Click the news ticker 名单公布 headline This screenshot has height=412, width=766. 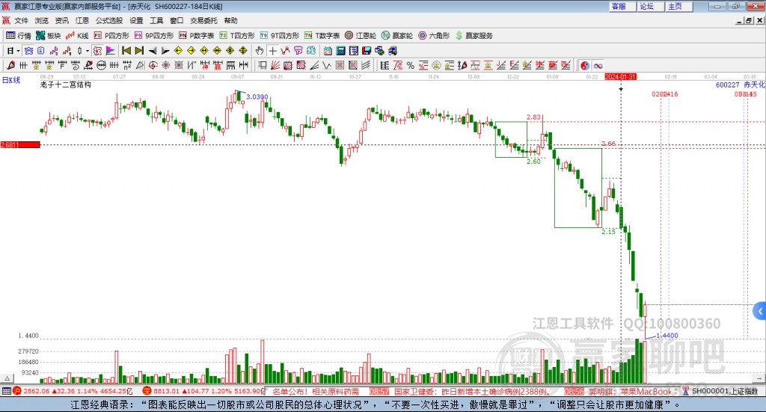[x=316, y=392]
